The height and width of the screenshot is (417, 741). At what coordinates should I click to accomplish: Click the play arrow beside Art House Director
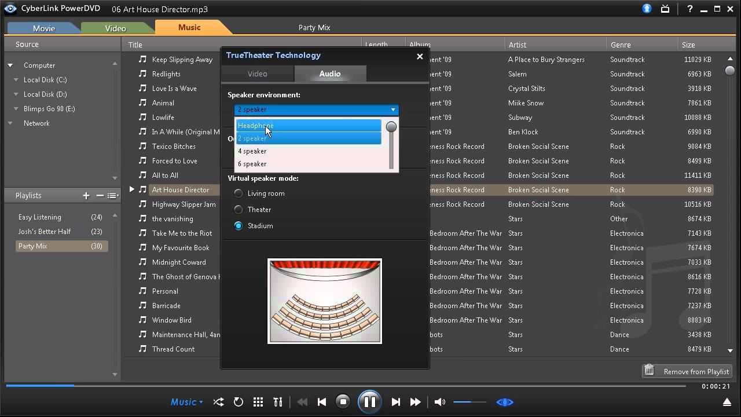coord(132,189)
